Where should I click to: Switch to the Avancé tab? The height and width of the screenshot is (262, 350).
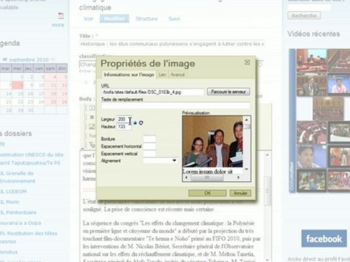point(178,75)
